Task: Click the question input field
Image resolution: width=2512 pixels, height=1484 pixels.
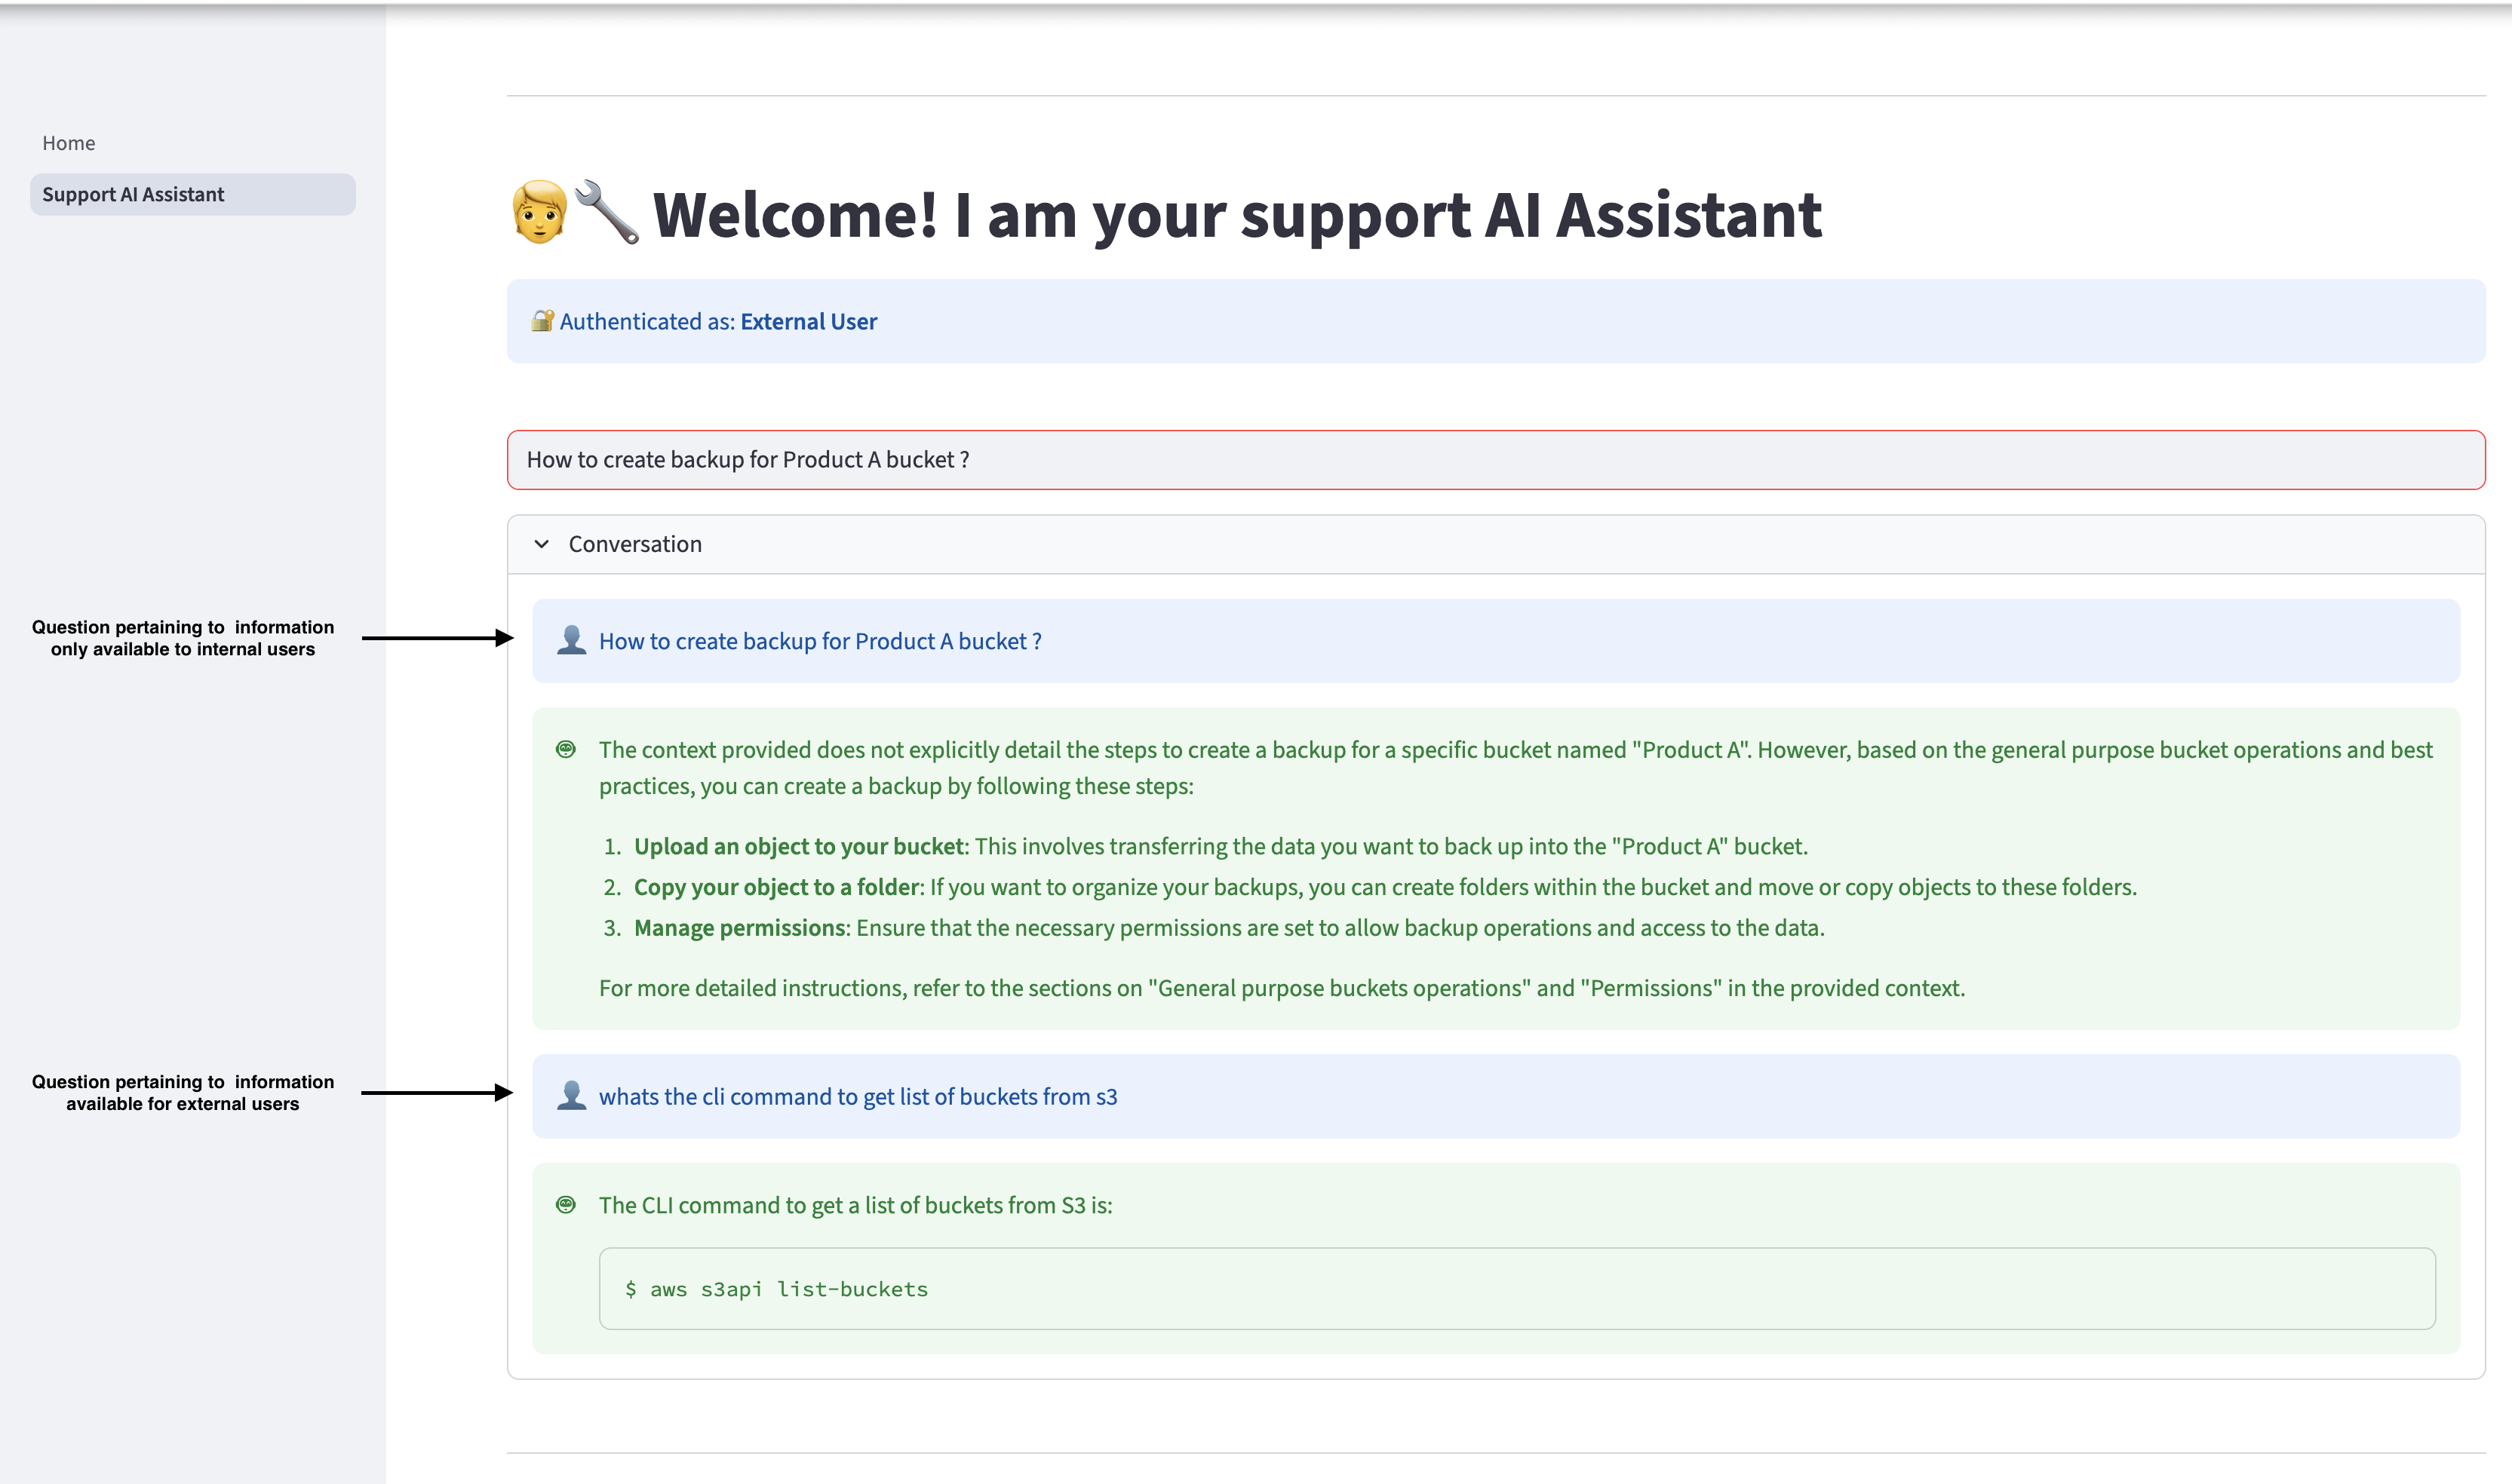Action: click(x=1494, y=460)
